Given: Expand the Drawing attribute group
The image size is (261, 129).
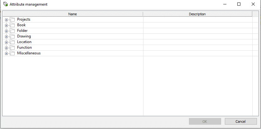Looking at the screenshot, I should [x=7, y=37].
